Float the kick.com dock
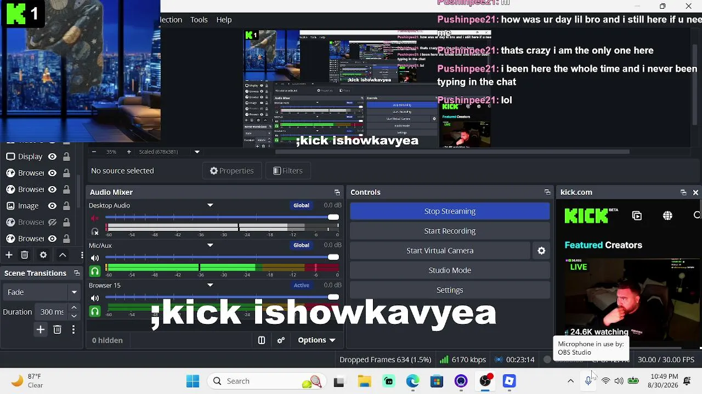 click(x=683, y=192)
